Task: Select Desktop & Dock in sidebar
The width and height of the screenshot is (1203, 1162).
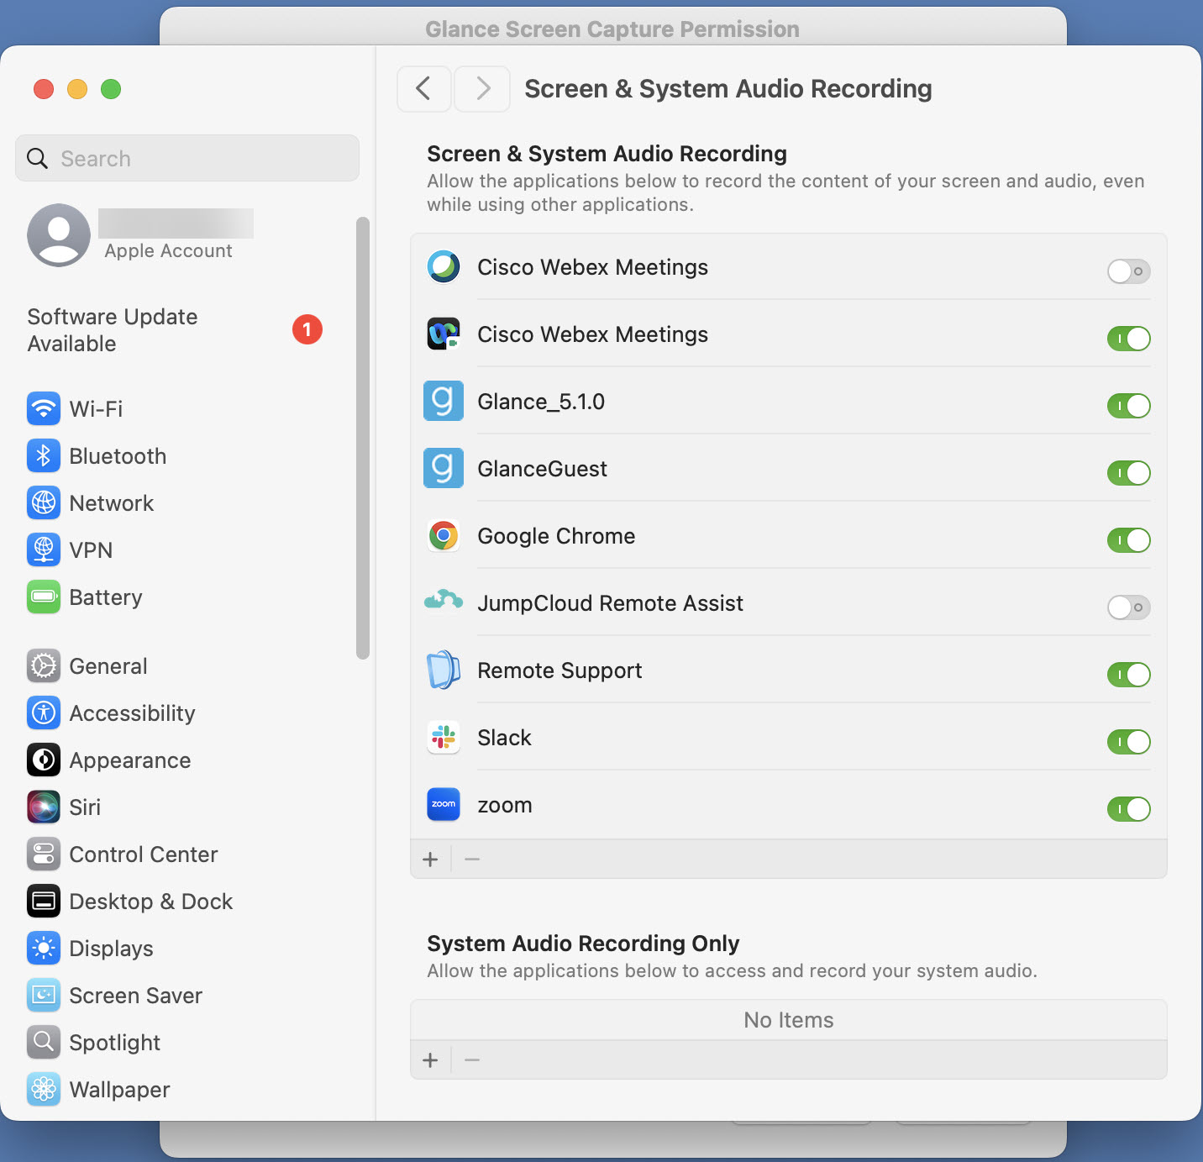Action: [150, 902]
